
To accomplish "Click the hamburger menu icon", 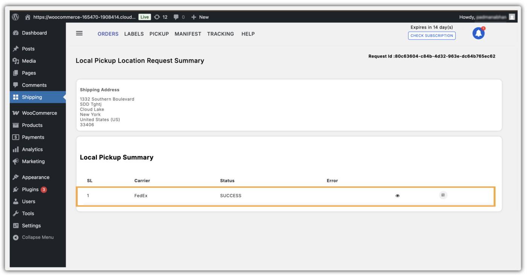I will click(79, 33).
